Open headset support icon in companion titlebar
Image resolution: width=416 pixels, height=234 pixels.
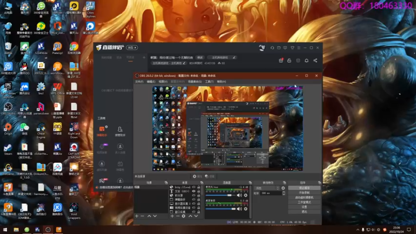272,48
